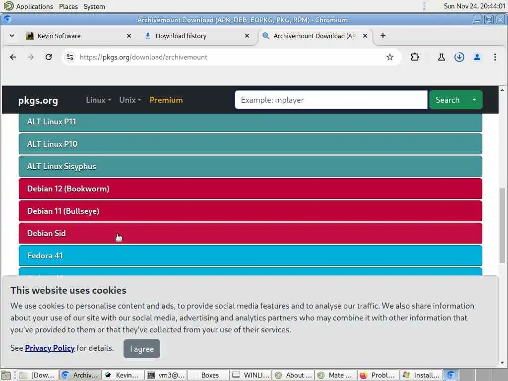508x381 pixels.
Task: Reload the pkgs.org page
Action: (49, 57)
